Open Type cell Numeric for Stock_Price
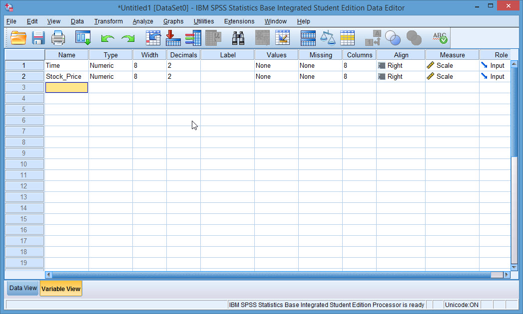The height and width of the screenshot is (314, 523). tap(111, 77)
